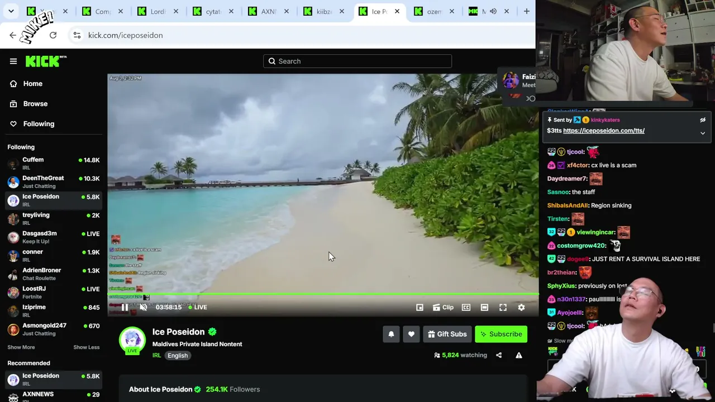The image size is (715, 402).
Task: Open the tab search dropdown arrow
Action: pyautogui.click(x=11, y=11)
